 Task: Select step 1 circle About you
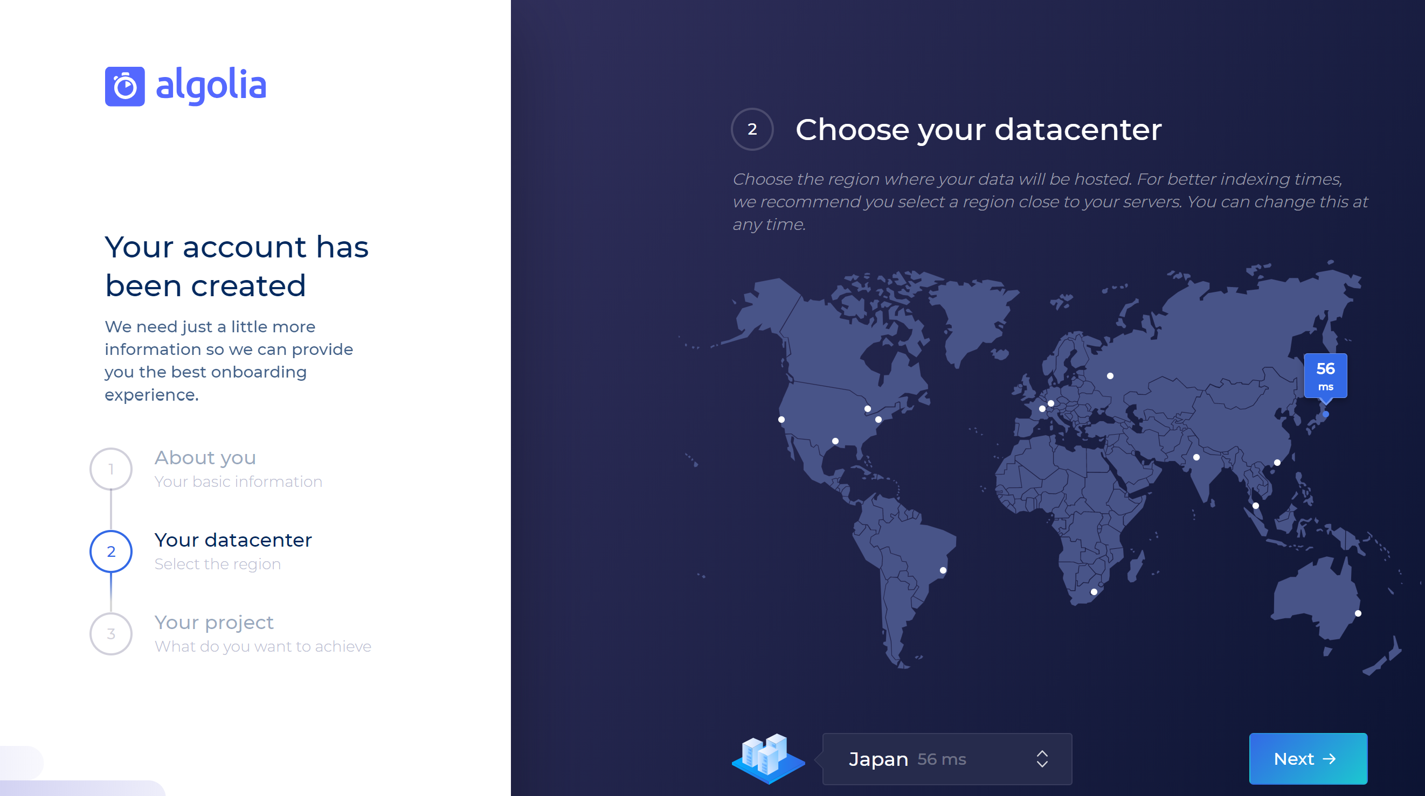(111, 469)
